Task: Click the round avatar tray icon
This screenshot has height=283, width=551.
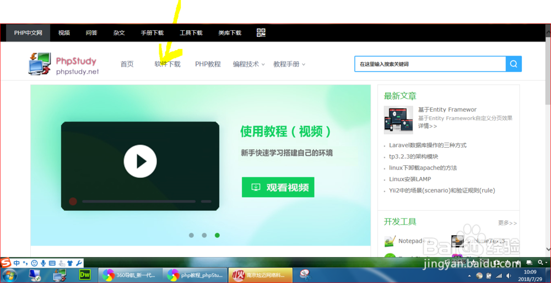Action: click(x=479, y=276)
